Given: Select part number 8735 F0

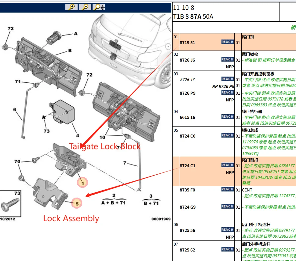Looking at the screenshot, I should (x=188, y=190).
